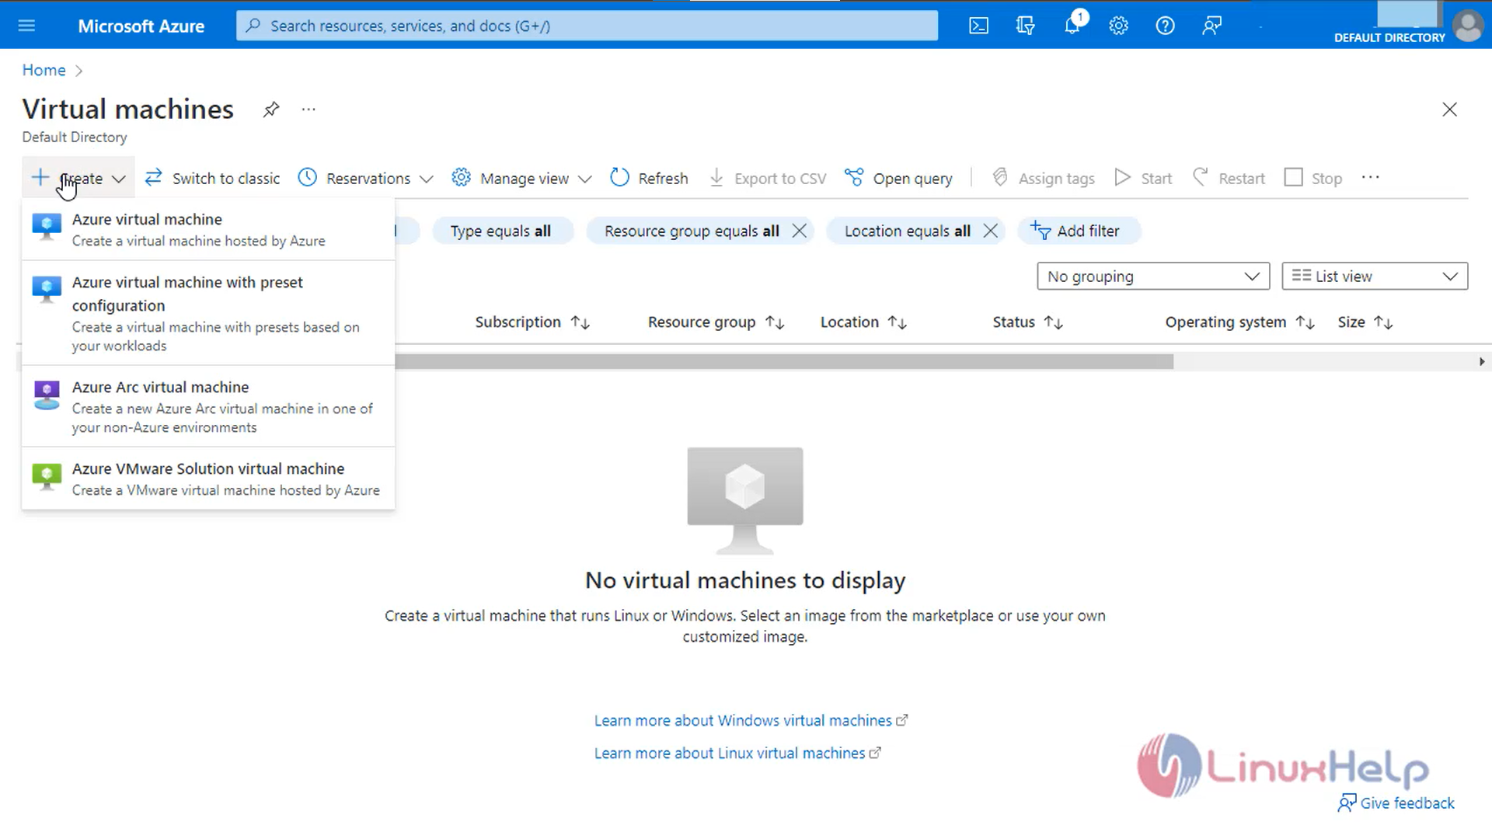Open Cloud Shell from top bar
This screenshot has height=839, width=1492.
[x=978, y=26]
